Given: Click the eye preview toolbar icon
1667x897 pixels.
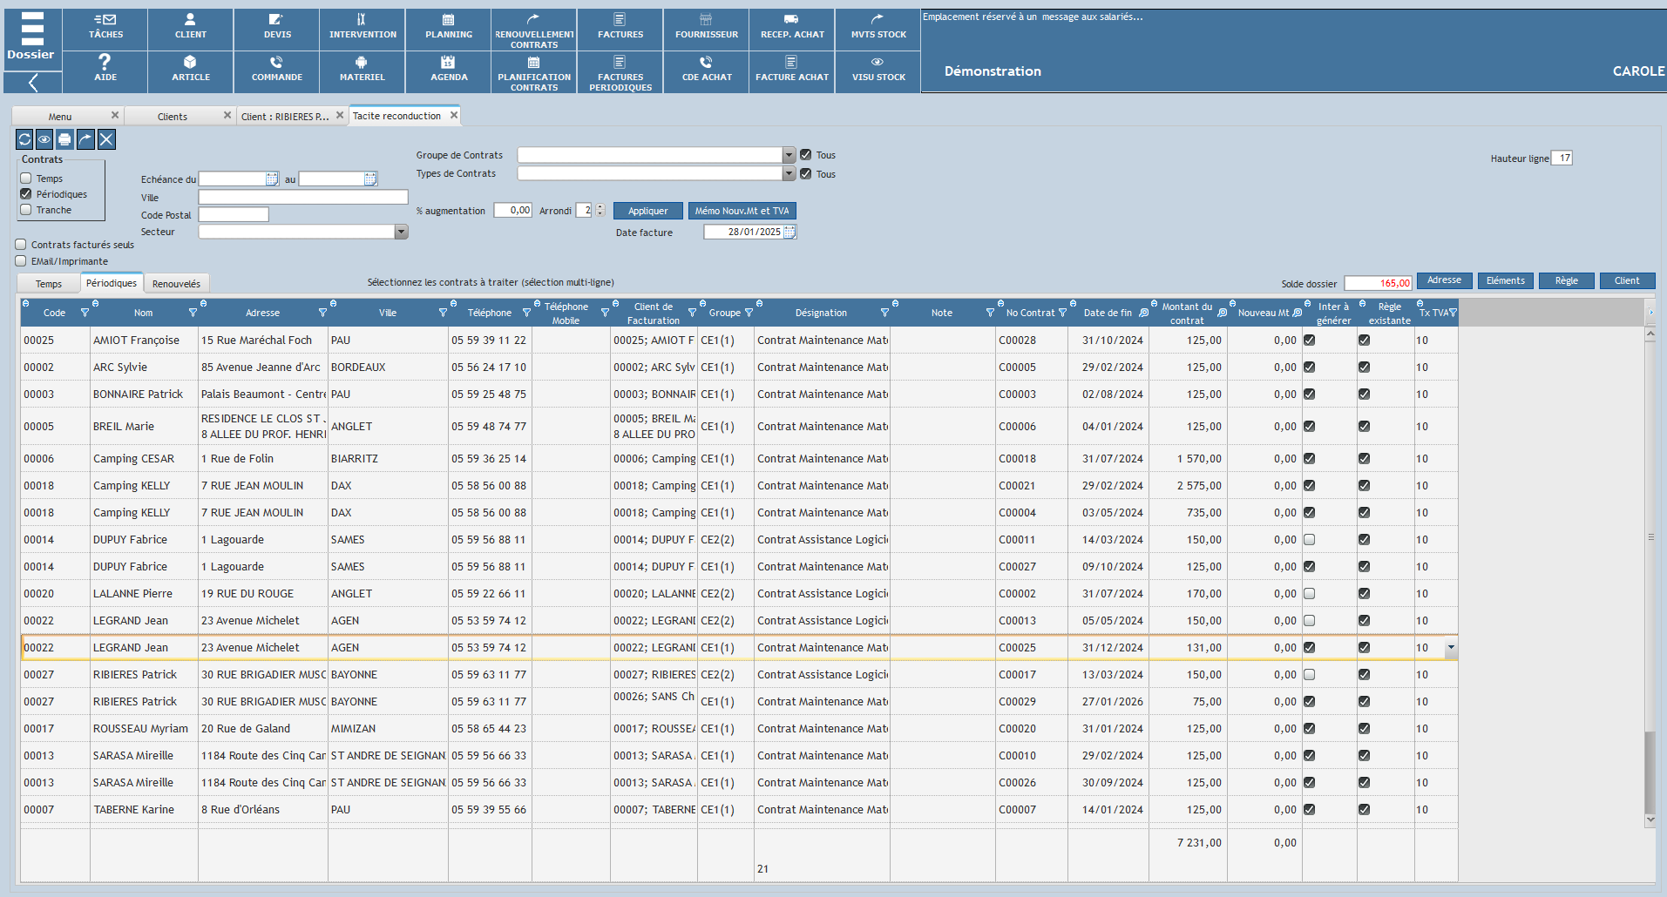Looking at the screenshot, I should tap(44, 139).
